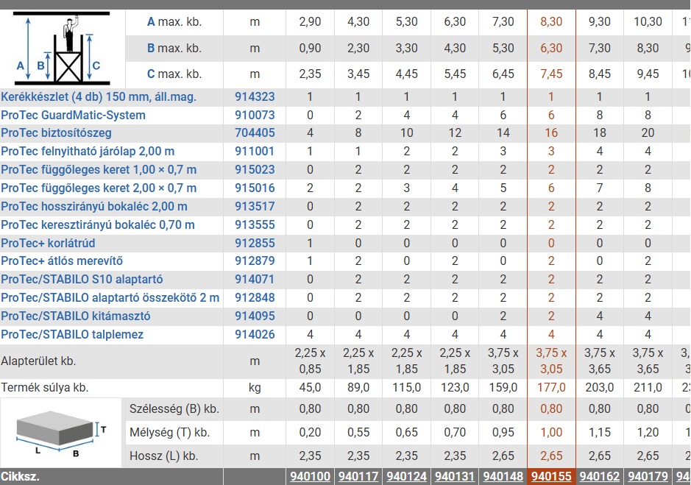Click the weight value 211,0
This screenshot has height=485, width=691.
[x=648, y=388]
